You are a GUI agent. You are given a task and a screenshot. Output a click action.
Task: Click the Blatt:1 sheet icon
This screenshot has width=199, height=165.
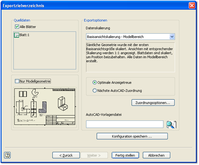tap(17, 36)
